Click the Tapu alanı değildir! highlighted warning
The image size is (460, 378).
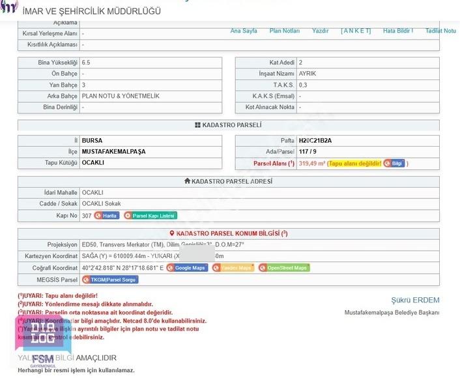tap(355, 164)
